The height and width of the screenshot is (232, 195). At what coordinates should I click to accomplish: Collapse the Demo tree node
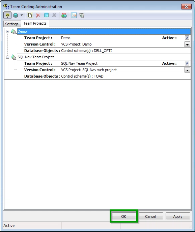coord(7,31)
